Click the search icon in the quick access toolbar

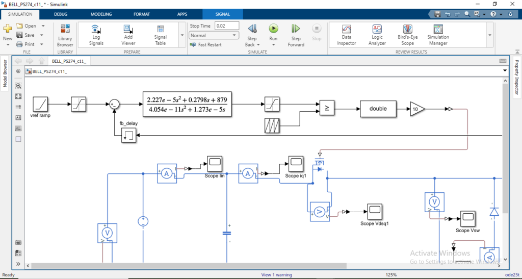(x=467, y=14)
